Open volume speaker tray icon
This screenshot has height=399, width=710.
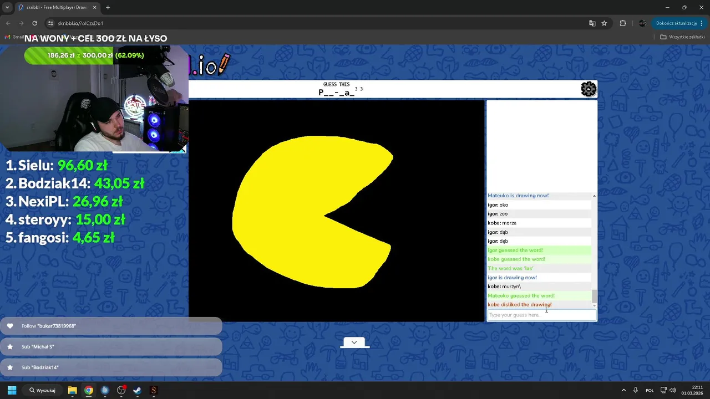pyautogui.click(x=673, y=390)
